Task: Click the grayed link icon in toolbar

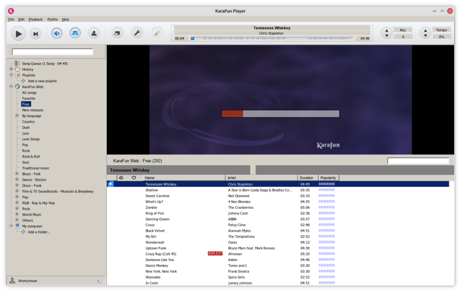Action: click(x=157, y=33)
